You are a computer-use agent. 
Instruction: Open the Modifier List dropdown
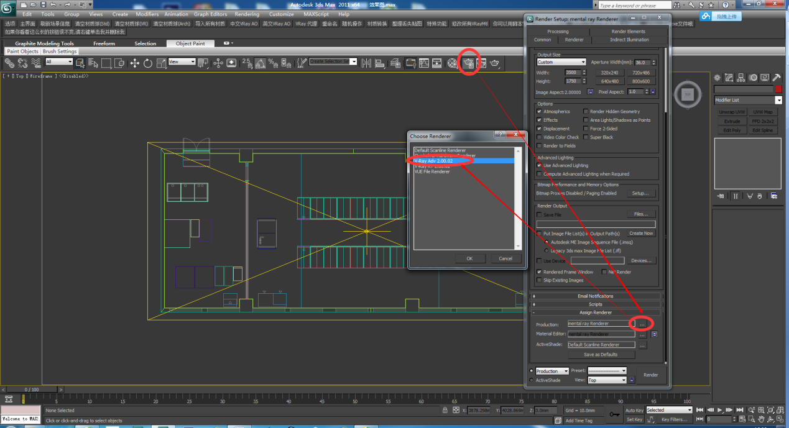coord(748,100)
